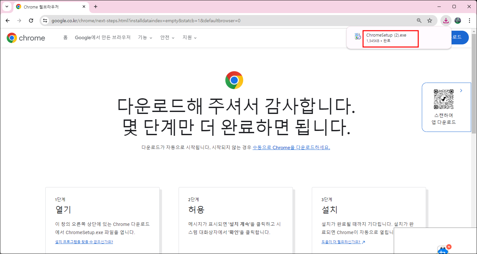Click the blue mascot icon with N badge

[x=443, y=249]
